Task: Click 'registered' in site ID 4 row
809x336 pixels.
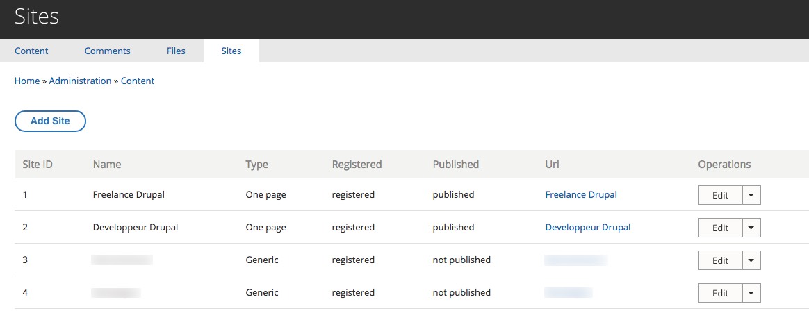Action: click(x=354, y=292)
